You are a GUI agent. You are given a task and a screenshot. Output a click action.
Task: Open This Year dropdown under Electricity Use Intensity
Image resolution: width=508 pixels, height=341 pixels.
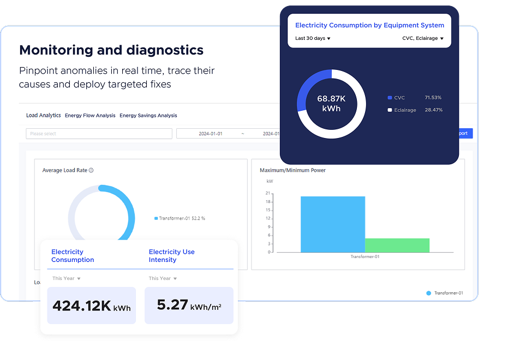(163, 279)
